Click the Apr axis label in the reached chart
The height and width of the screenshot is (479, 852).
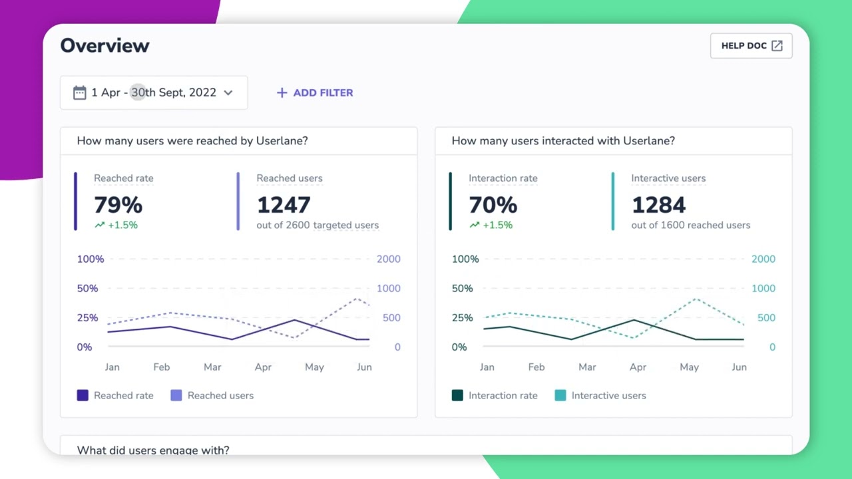click(263, 367)
